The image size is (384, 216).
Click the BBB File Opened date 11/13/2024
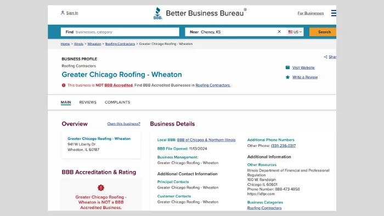198,149
